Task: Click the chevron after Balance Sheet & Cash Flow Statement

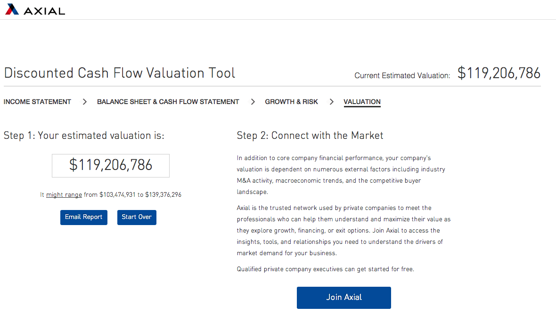Action: tap(253, 102)
